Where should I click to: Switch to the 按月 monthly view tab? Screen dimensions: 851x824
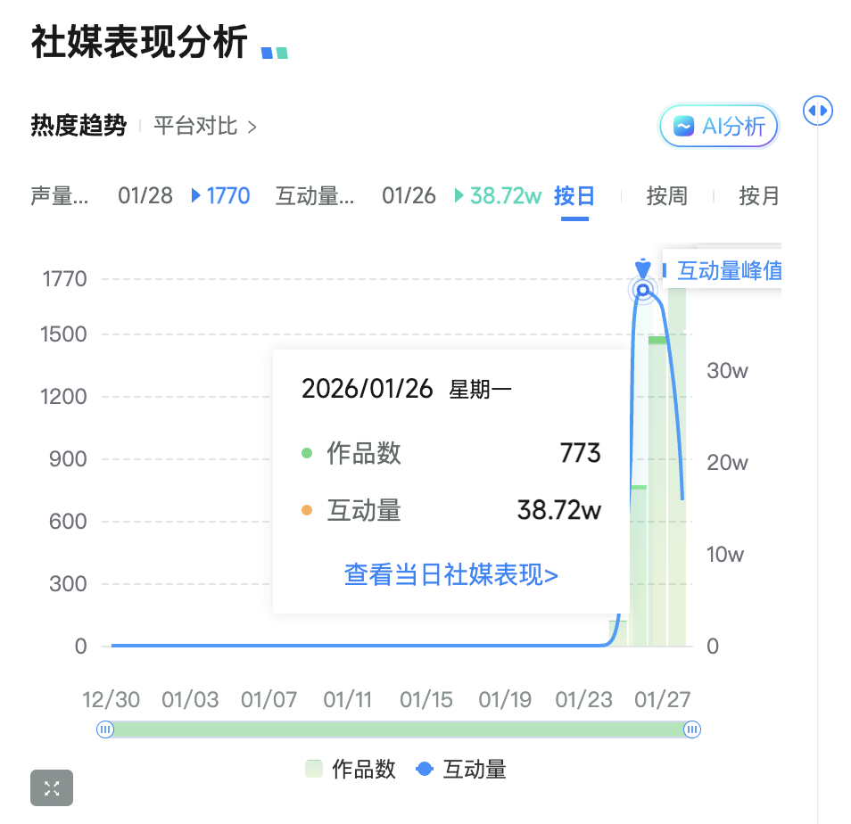coord(759,195)
